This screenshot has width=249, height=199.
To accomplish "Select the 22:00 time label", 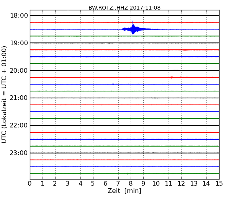I will click(19, 126).
